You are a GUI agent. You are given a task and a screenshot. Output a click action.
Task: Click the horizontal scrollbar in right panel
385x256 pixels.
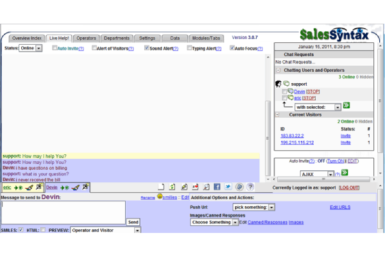point(323,179)
